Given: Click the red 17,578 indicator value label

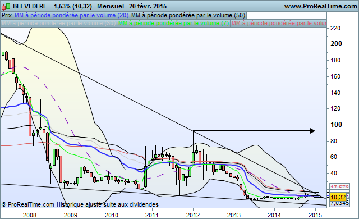Looking at the screenshot, I should (339, 186).
